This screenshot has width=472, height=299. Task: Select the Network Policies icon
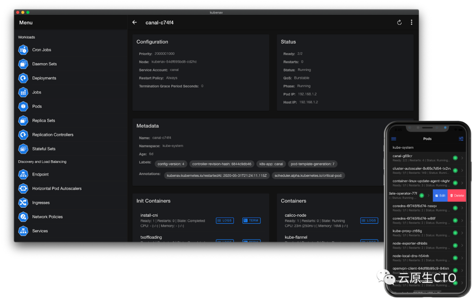click(x=23, y=217)
